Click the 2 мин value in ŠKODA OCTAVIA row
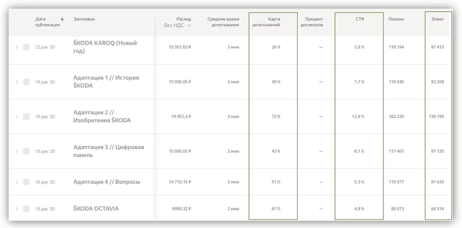 tap(233, 209)
